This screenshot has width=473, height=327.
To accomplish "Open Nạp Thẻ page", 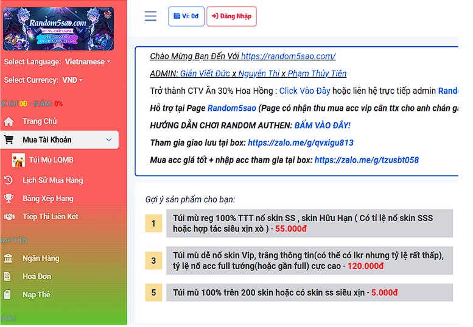I will 37,295.
